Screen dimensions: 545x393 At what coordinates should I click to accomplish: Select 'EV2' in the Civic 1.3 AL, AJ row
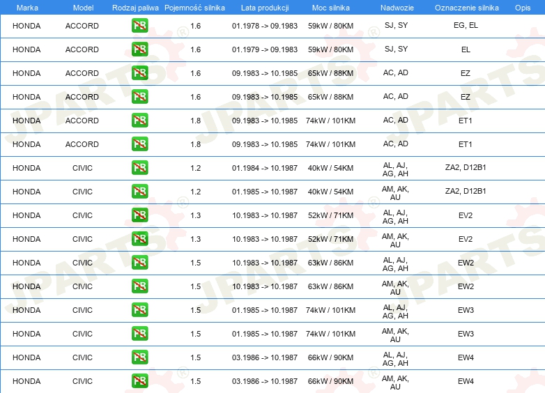point(466,215)
